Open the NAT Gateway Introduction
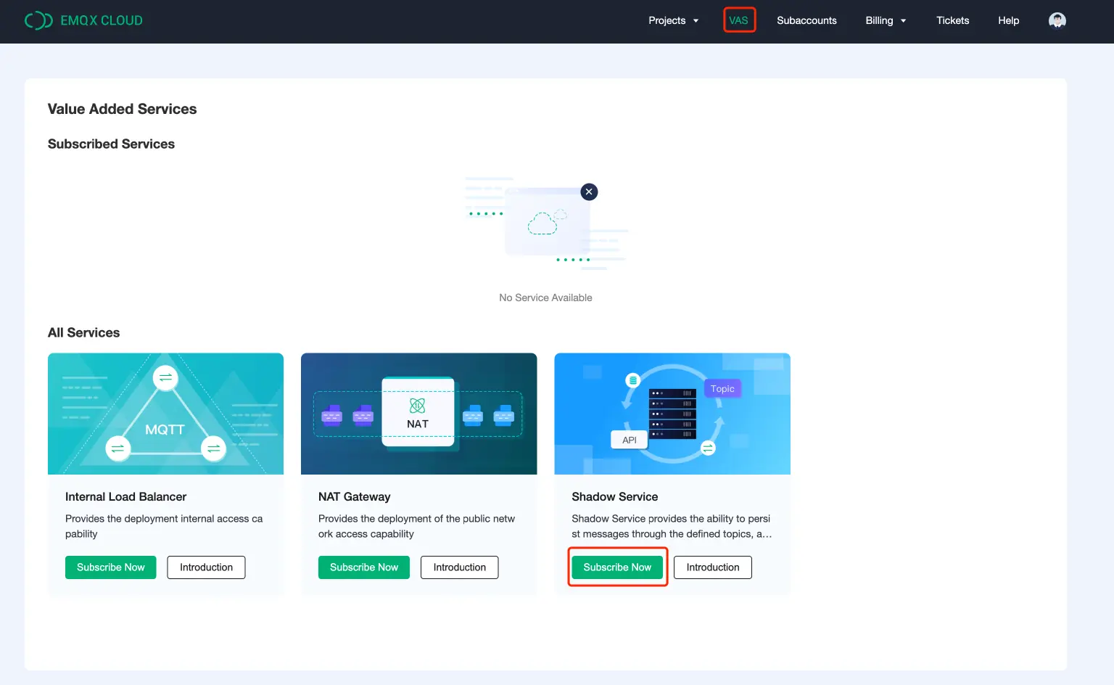Image resolution: width=1114 pixels, height=685 pixels. tap(459, 567)
